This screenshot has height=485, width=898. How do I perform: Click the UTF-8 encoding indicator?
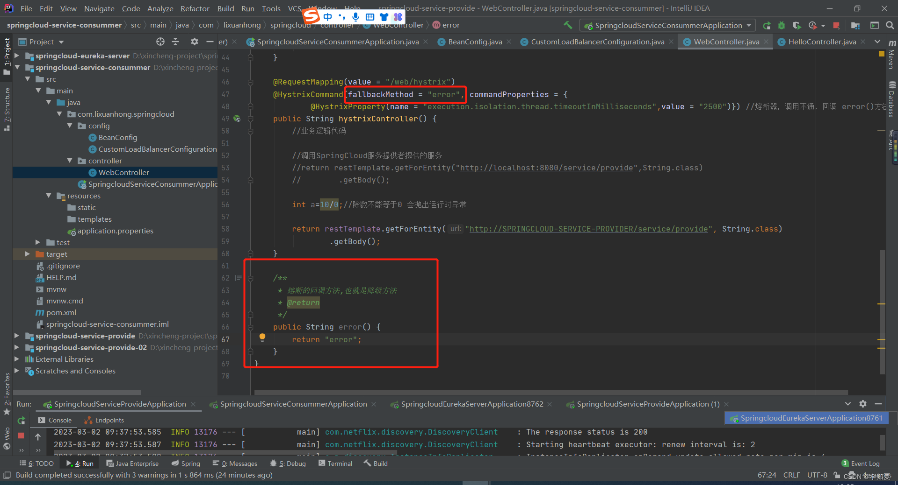tap(817, 475)
